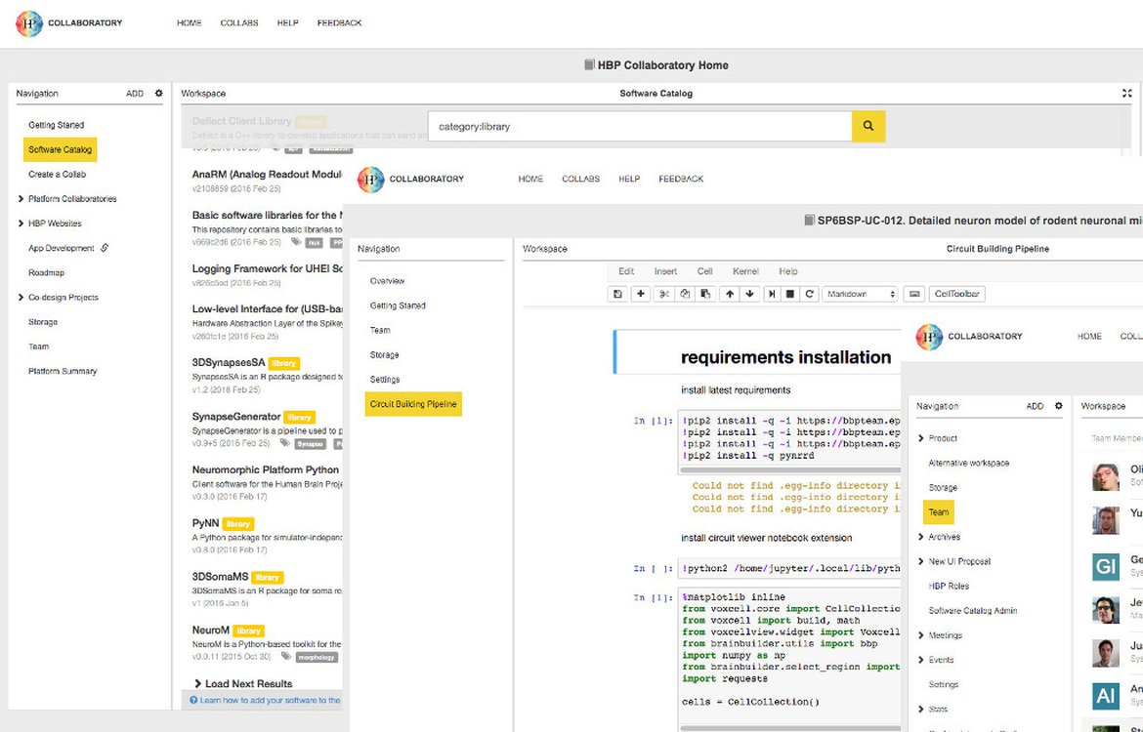Run the cell with the step-forward icon
Screen dimensions: 1143x732
click(771, 294)
